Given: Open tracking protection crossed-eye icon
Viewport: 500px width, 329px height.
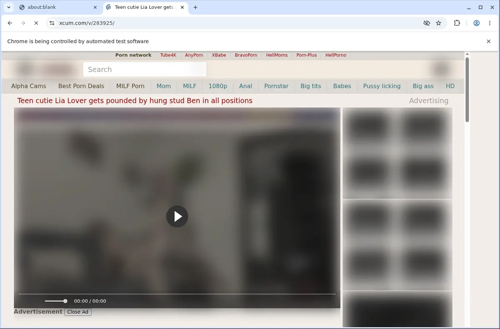Looking at the screenshot, I should (426, 23).
